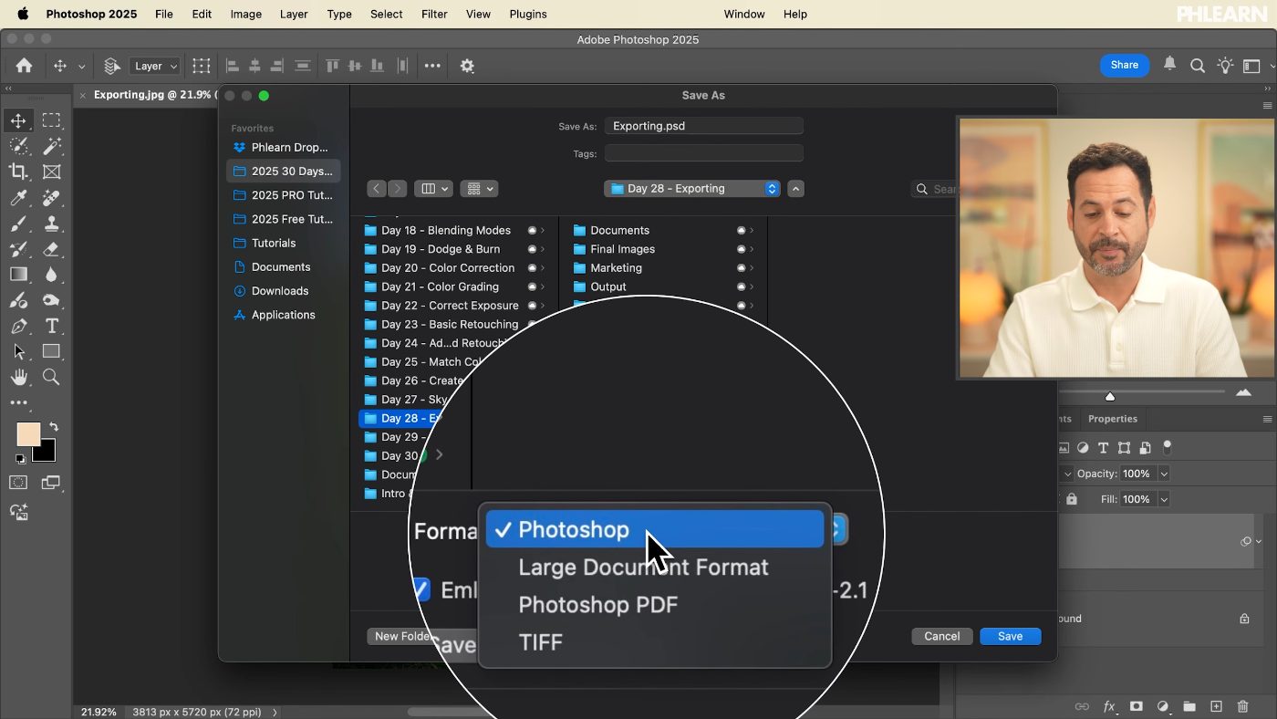
Task: Select the Pen tool
Action: click(18, 326)
